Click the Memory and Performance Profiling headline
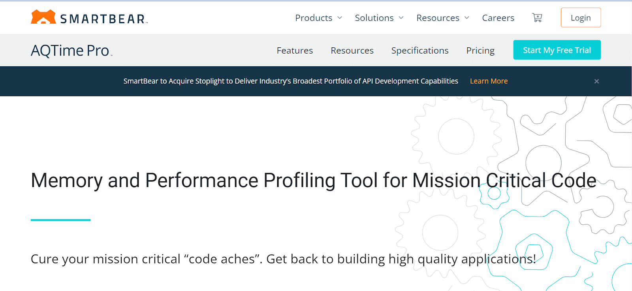632x291 pixels. (x=313, y=180)
